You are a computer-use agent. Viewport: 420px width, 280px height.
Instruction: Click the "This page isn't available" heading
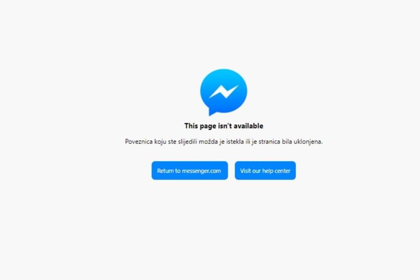tap(224, 126)
